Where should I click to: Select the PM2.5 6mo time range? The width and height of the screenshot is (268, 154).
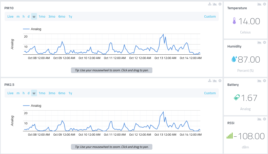62,93
